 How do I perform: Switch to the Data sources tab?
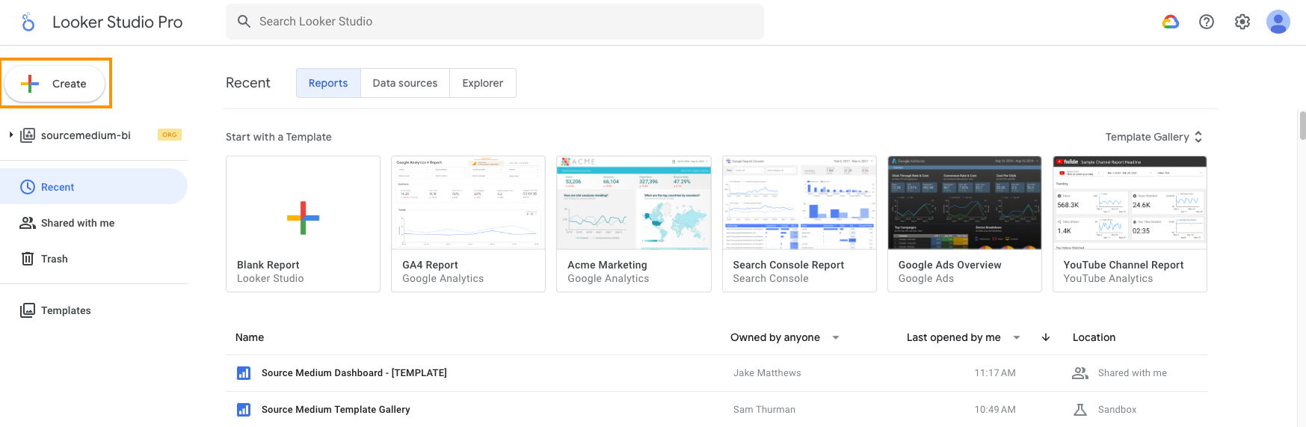(405, 83)
